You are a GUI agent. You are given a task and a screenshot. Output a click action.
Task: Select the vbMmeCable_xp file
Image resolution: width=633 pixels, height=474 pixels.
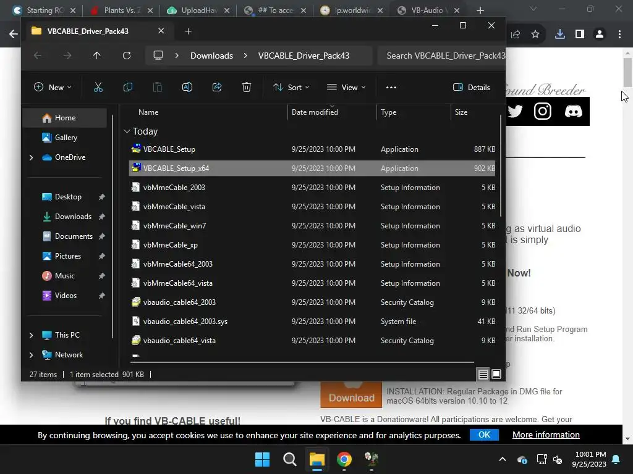coord(312,244)
